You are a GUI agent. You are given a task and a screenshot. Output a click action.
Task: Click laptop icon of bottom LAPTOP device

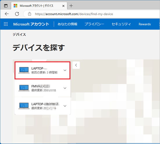click(x=24, y=106)
